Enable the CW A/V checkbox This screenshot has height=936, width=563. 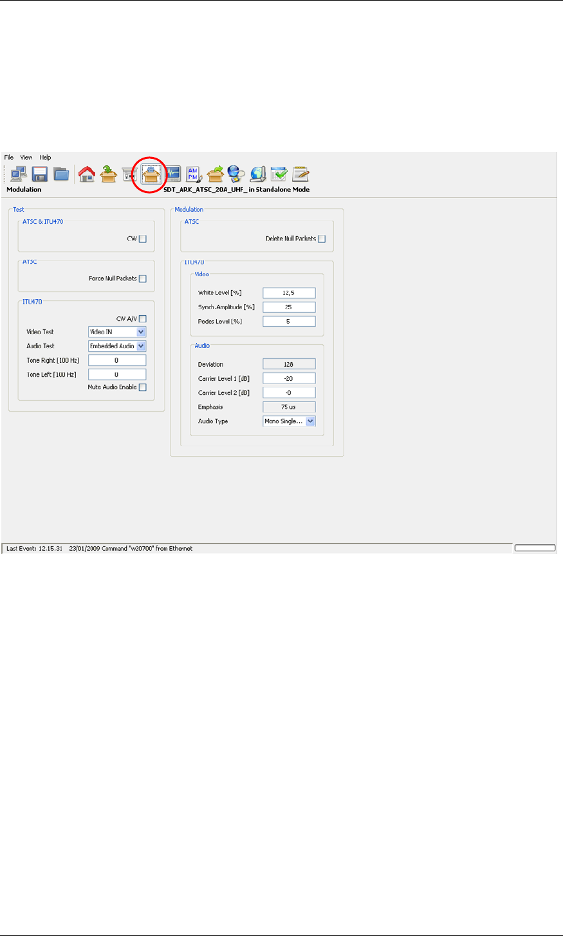click(x=143, y=318)
